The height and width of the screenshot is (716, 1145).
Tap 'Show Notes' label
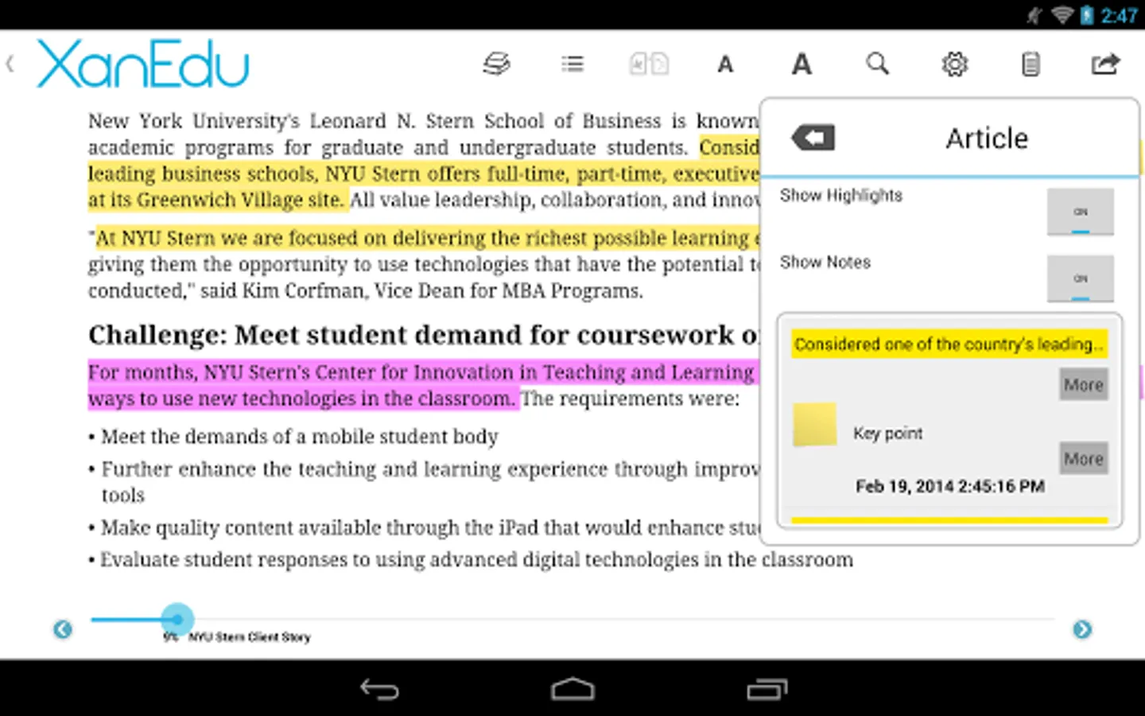pos(825,263)
